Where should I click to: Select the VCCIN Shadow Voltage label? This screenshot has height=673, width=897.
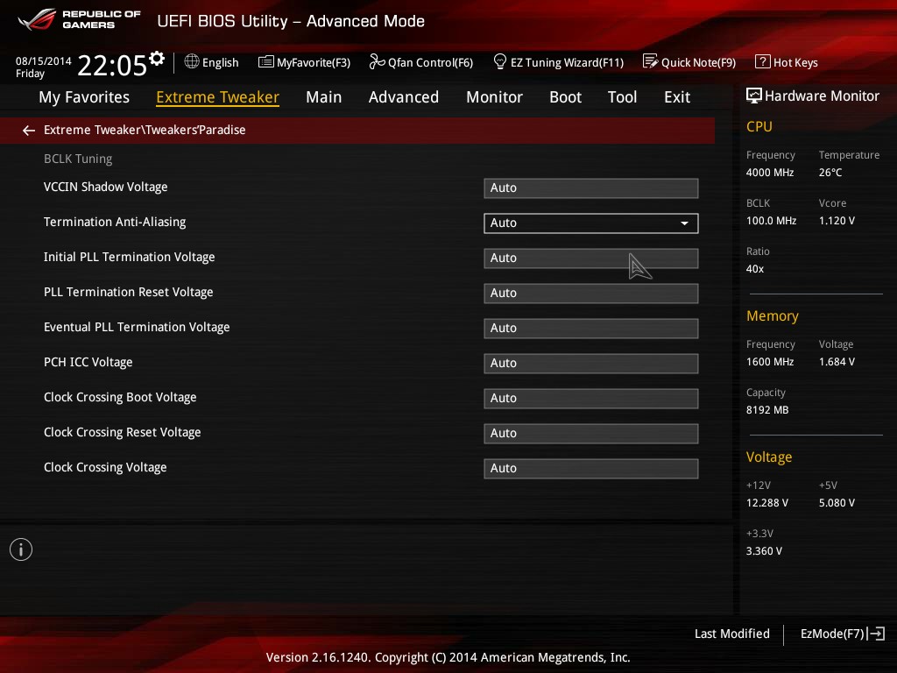106,188
